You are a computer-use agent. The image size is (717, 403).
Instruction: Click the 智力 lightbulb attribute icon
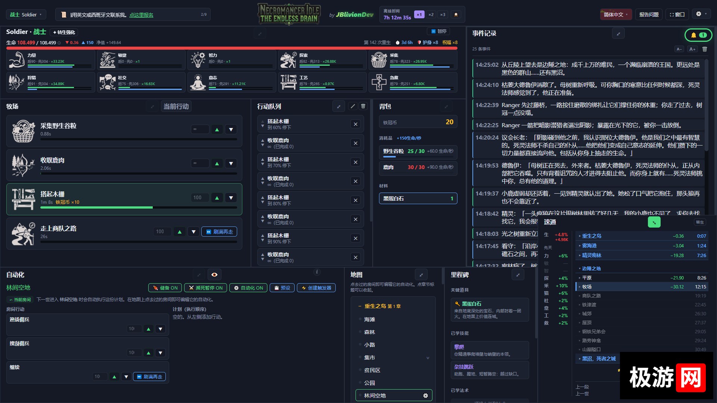coord(198,60)
